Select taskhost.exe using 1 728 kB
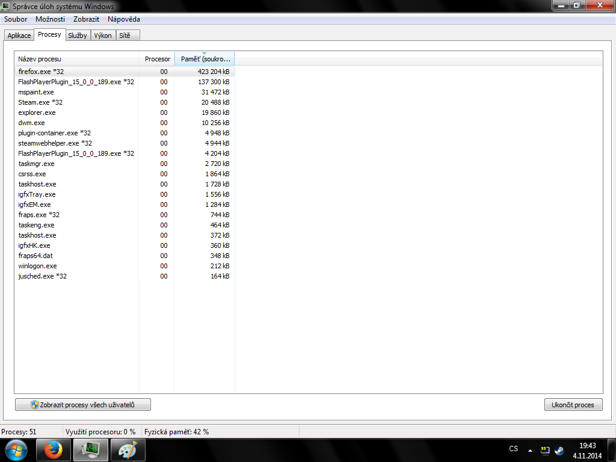This screenshot has height=462, width=616. 125,184
